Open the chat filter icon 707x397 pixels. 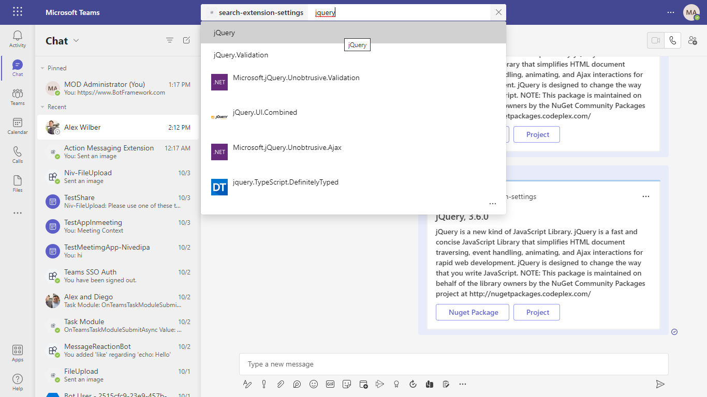[170, 40]
